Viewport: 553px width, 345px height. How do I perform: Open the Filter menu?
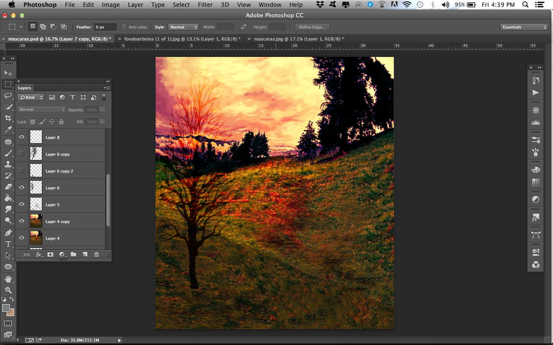click(x=205, y=5)
